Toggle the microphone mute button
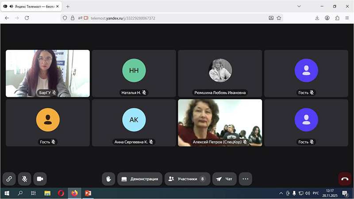This screenshot has height=199, width=354. [24, 179]
